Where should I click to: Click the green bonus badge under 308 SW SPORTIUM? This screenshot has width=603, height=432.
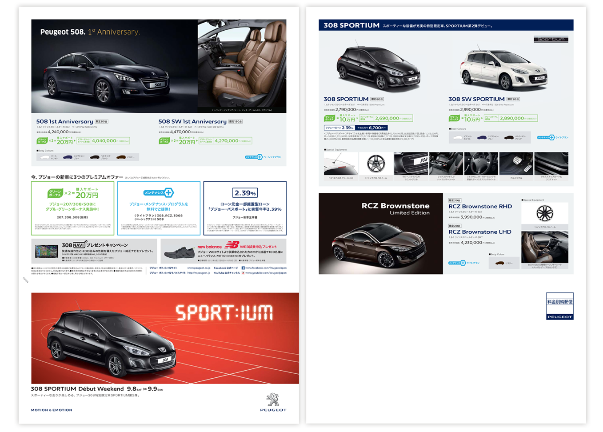(x=454, y=119)
